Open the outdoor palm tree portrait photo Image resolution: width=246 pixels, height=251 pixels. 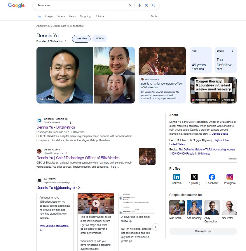[x=114, y=61]
